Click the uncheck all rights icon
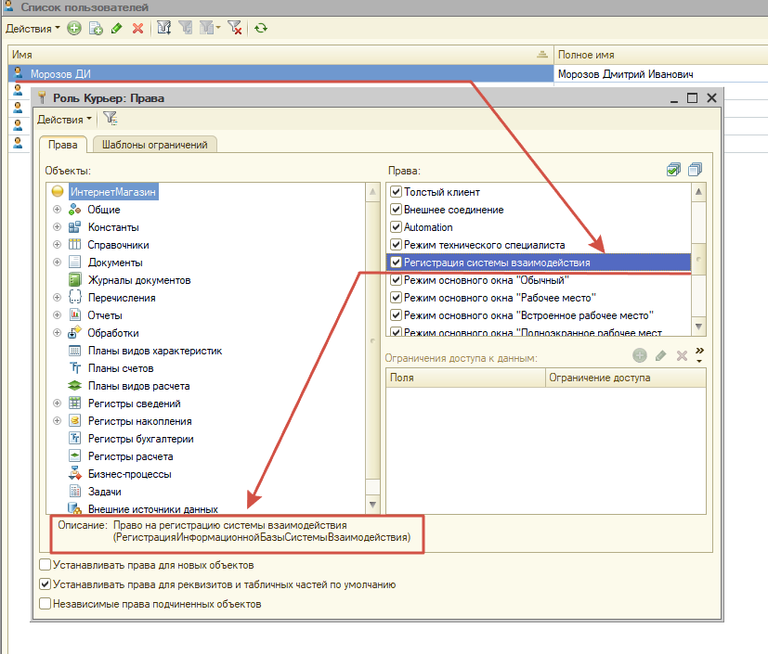Screen dimensions: 768x654 click(x=694, y=170)
